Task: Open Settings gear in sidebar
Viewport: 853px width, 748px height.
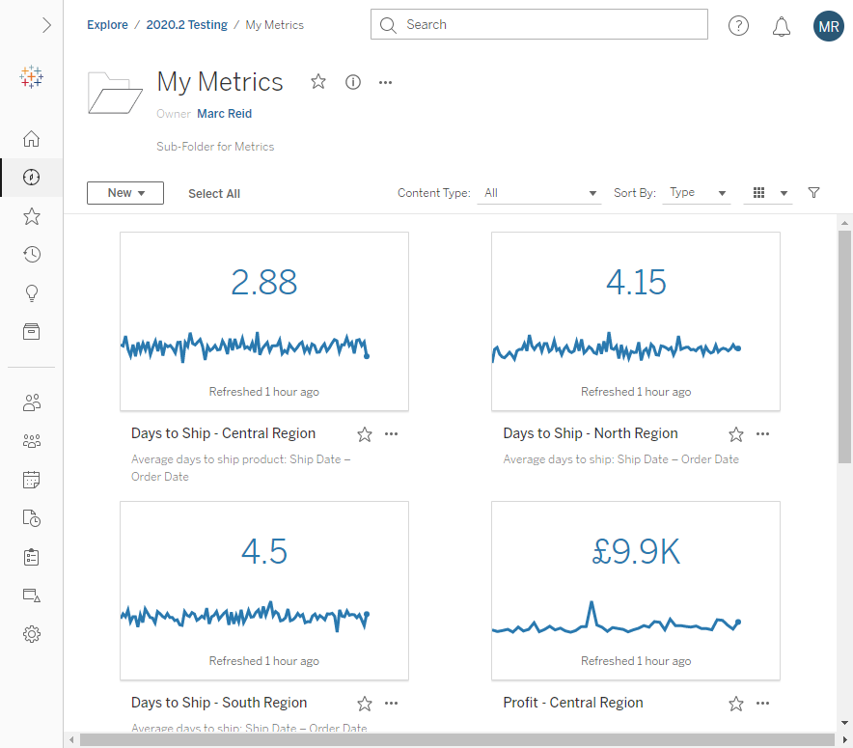Action: (32, 634)
